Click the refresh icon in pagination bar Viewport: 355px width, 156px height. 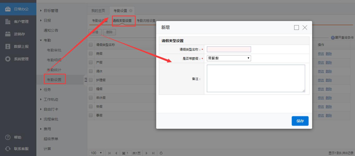pyautogui.click(x=161, y=153)
